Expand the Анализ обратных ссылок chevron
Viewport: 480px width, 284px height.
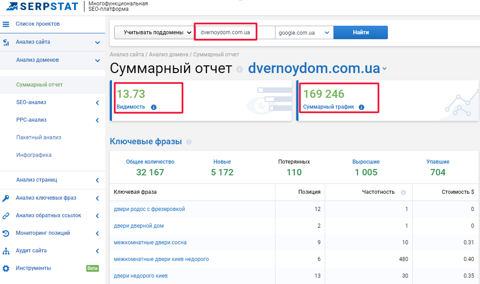point(98,216)
